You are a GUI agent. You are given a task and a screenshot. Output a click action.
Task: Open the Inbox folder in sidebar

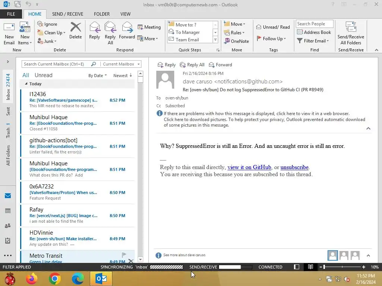point(8,86)
